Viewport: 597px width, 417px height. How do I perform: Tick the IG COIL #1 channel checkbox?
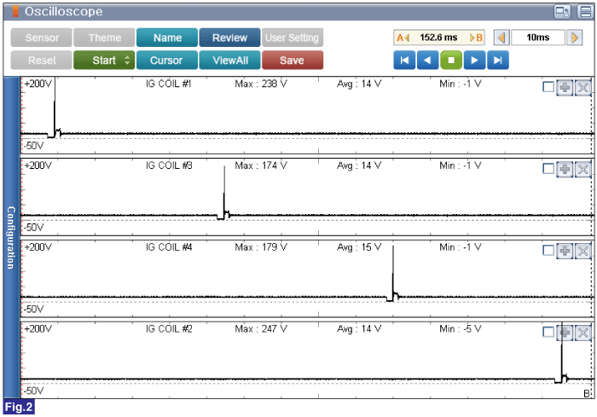tap(548, 87)
